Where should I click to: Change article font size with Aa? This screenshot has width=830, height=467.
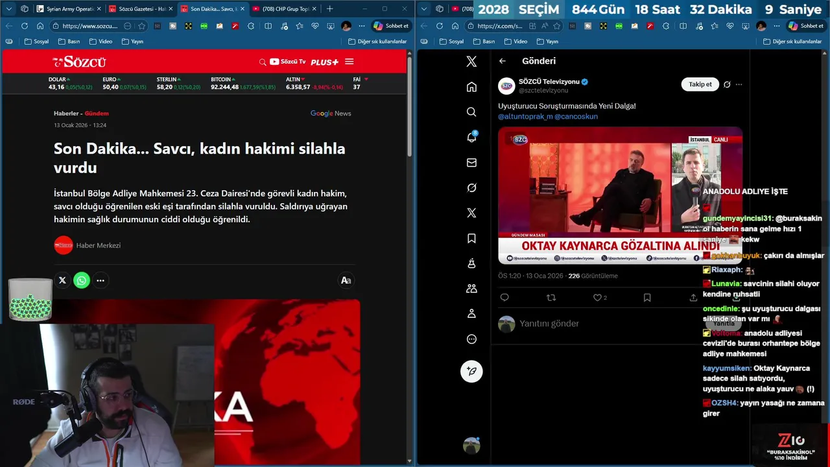pos(346,280)
